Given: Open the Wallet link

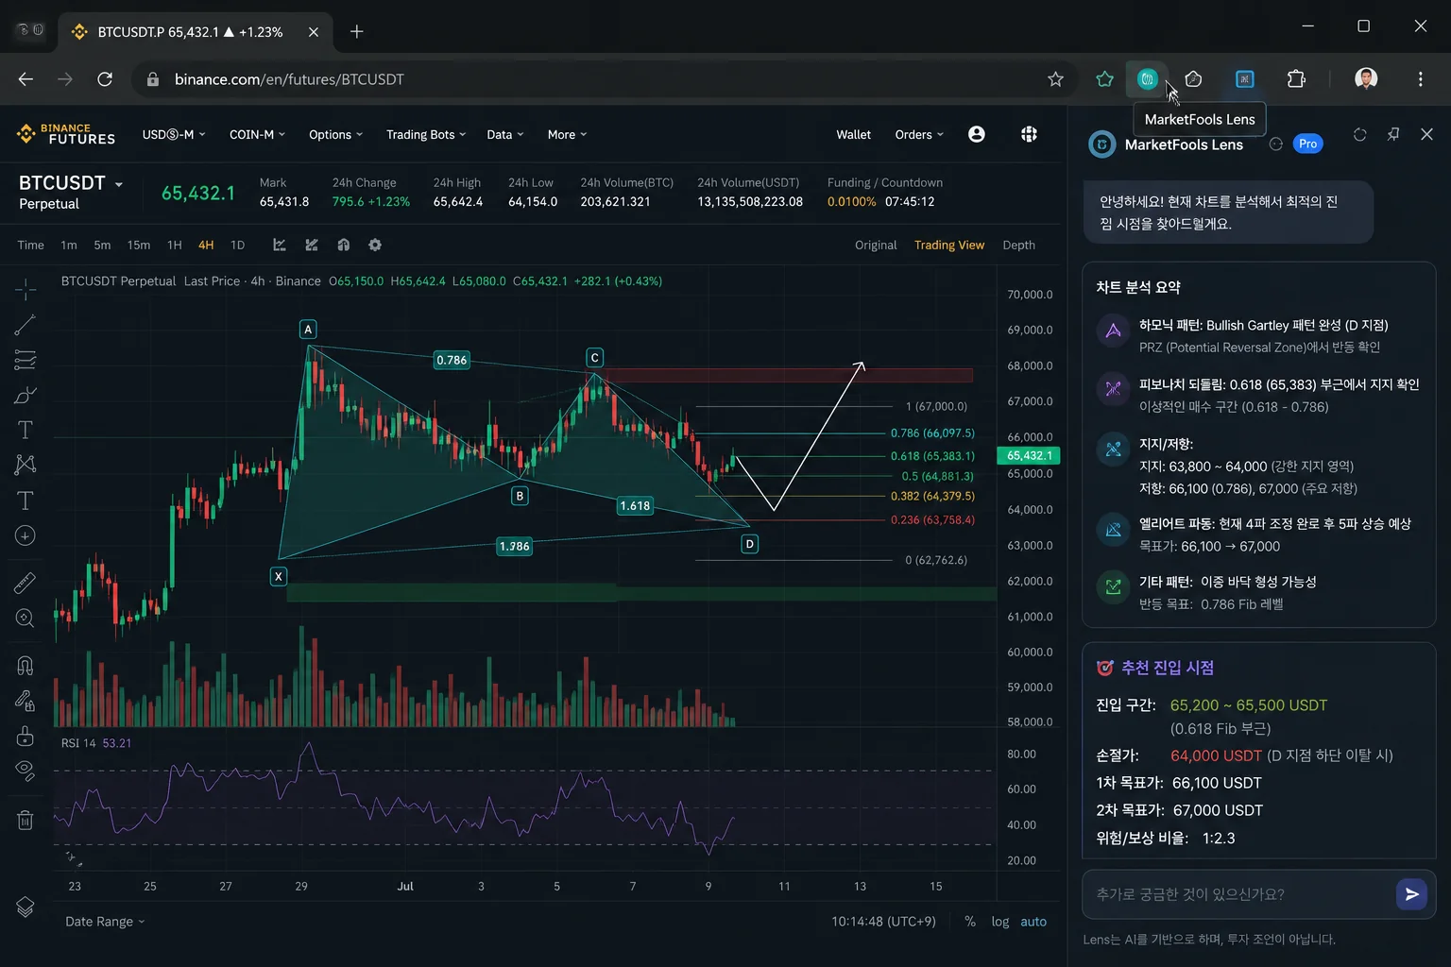Looking at the screenshot, I should pos(853,134).
